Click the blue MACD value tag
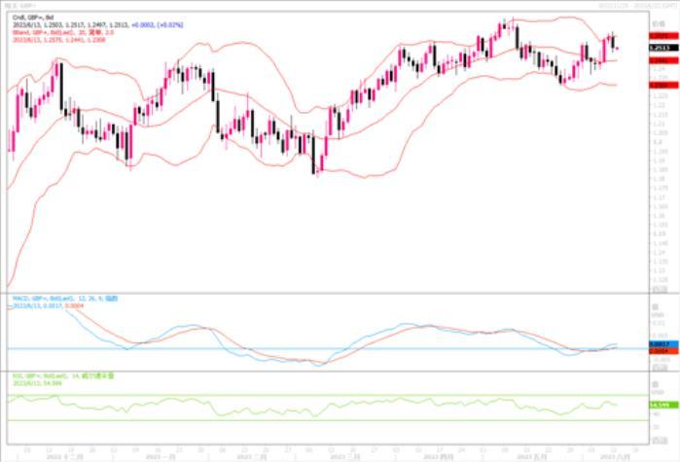680x462 pixels. (660, 344)
